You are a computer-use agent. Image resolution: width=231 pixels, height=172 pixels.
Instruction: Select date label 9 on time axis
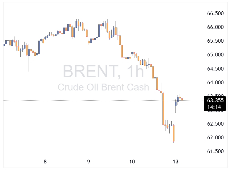89,162
